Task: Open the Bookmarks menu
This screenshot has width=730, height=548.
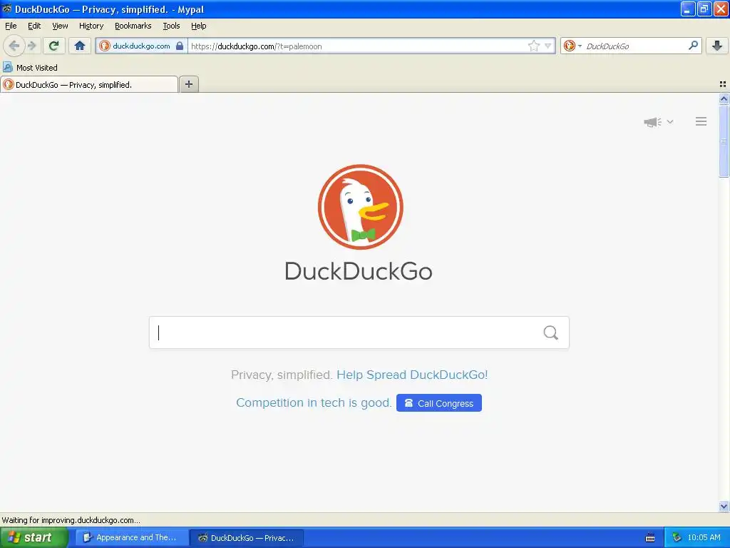Action: click(x=133, y=26)
